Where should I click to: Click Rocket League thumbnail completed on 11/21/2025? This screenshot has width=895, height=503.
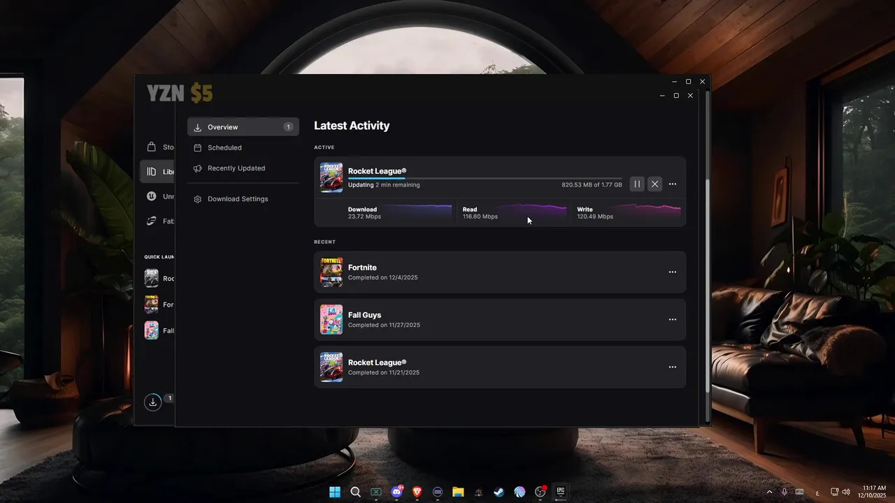click(x=331, y=367)
